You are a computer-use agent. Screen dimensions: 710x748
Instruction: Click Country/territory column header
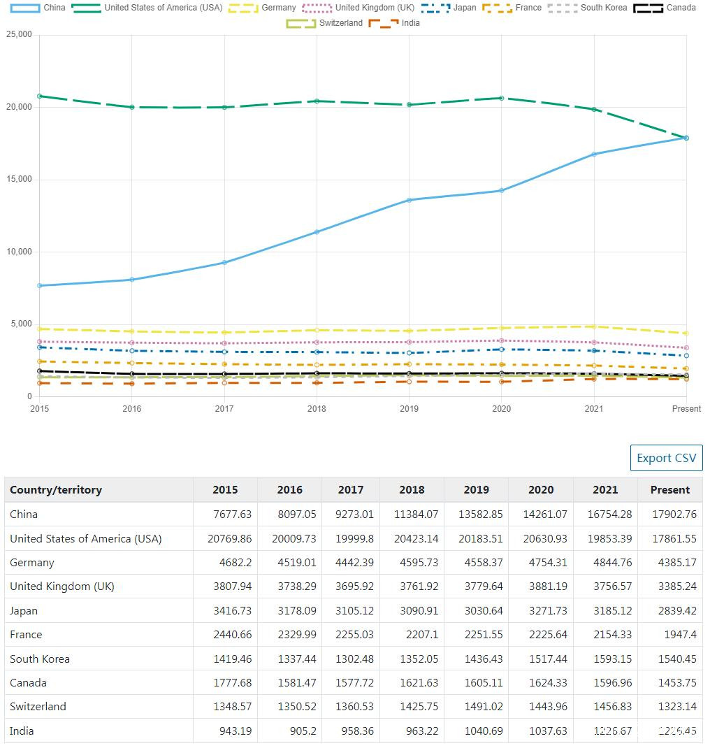tap(56, 490)
